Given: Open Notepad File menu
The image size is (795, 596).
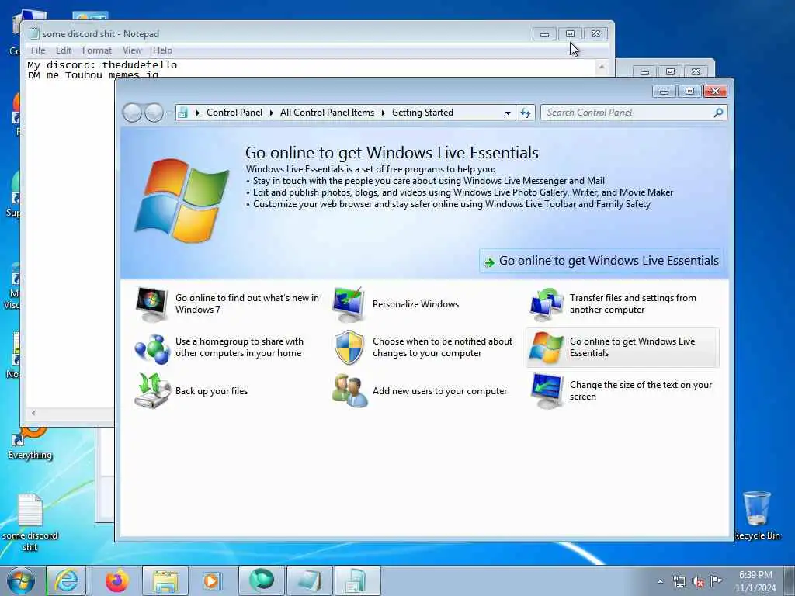Looking at the screenshot, I should [38, 50].
